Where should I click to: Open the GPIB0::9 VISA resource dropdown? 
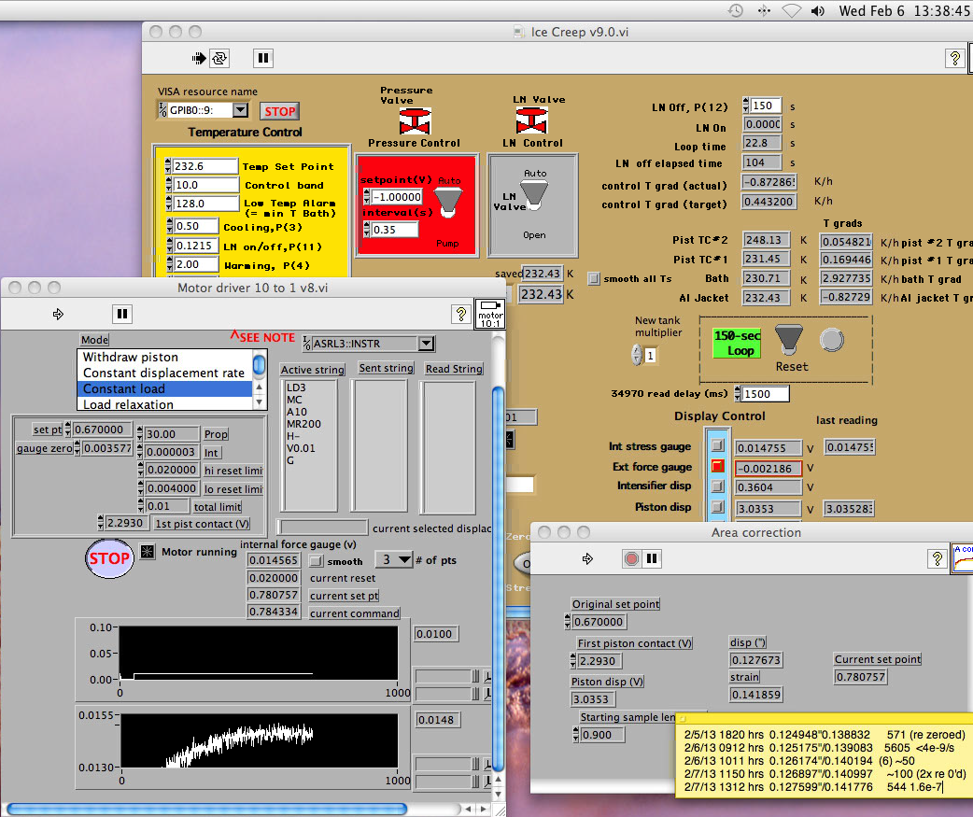[240, 110]
